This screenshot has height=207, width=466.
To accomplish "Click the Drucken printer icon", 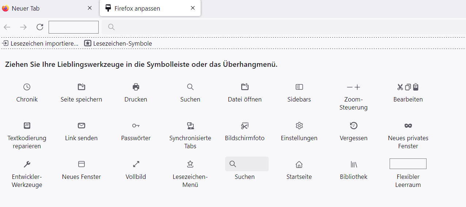I will tap(136, 87).
